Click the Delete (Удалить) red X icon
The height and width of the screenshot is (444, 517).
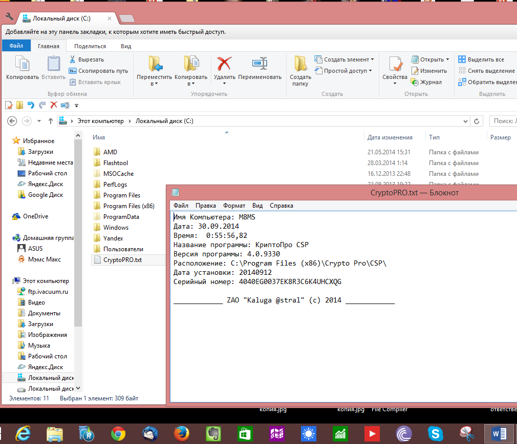tap(224, 64)
